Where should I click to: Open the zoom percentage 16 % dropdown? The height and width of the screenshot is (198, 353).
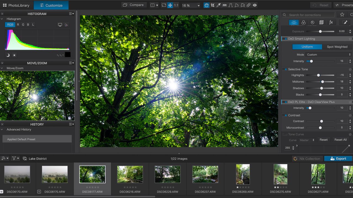[191, 5]
